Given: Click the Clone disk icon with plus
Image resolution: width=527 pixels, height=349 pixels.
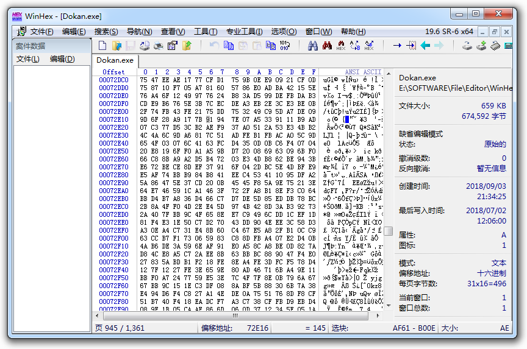Looking at the screenshot, I should click(x=481, y=45).
